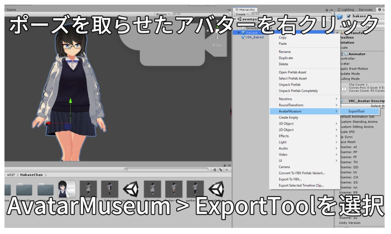Click the favorites star icon in Project
This screenshot has height=234, width=391.
[x=227, y=170]
